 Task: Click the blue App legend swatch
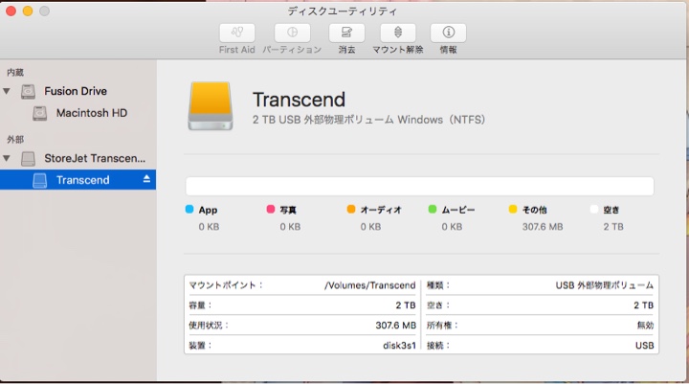click(x=189, y=210)
